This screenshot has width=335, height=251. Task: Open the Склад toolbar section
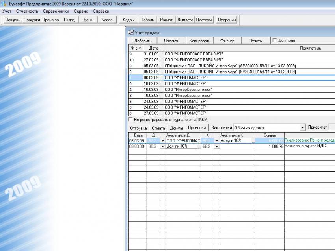[69, 20]
